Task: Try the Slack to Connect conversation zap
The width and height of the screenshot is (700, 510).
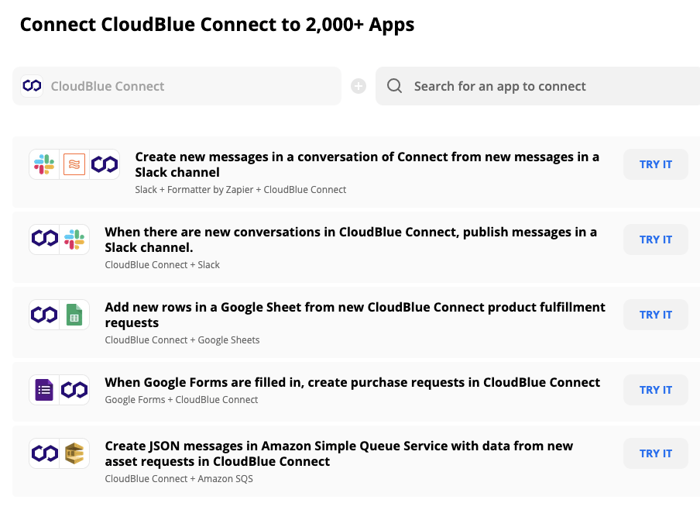Action: coord(655,164)
